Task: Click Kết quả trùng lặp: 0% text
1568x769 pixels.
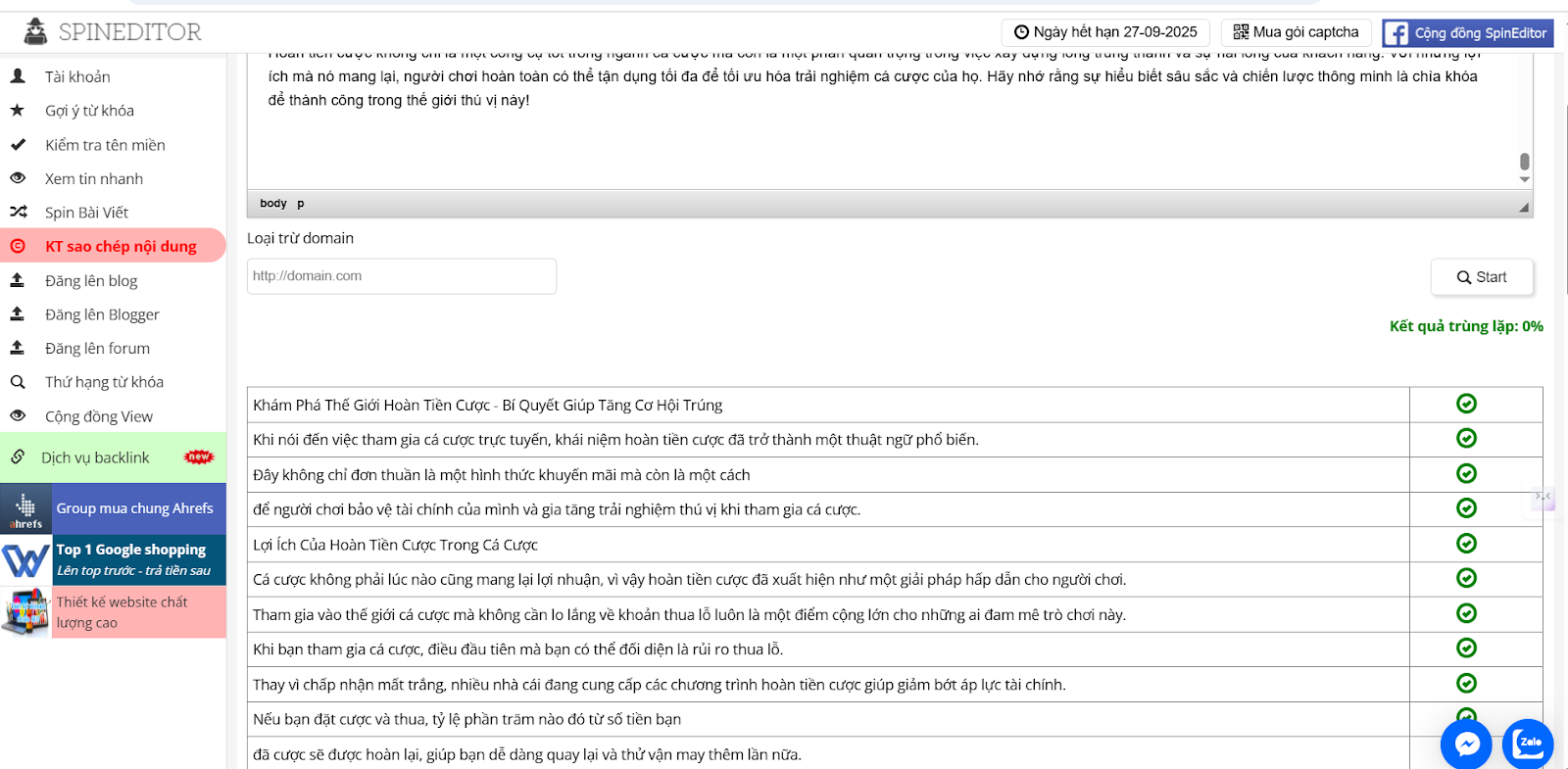Action: 1466,326
